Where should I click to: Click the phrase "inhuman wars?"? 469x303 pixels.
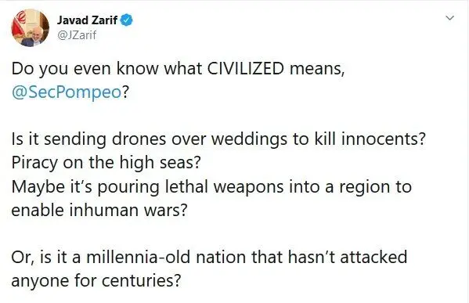(128, 210)
